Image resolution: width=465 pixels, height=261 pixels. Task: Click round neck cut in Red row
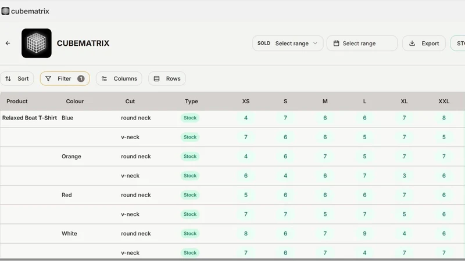136,195
